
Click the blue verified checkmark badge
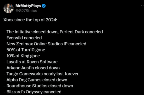click(44, 6)
